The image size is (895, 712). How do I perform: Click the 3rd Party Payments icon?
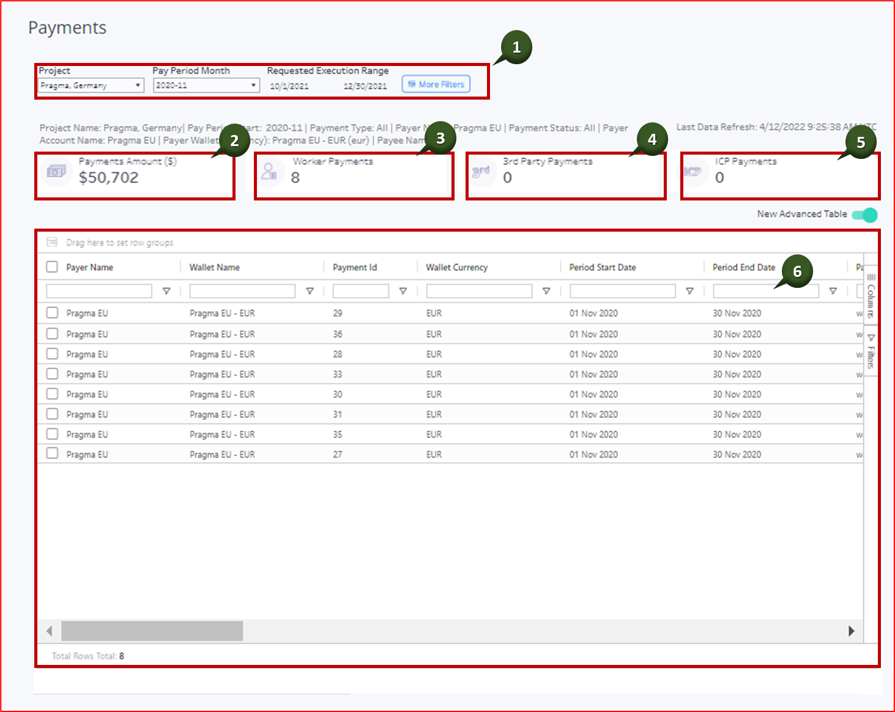(483, 171)
